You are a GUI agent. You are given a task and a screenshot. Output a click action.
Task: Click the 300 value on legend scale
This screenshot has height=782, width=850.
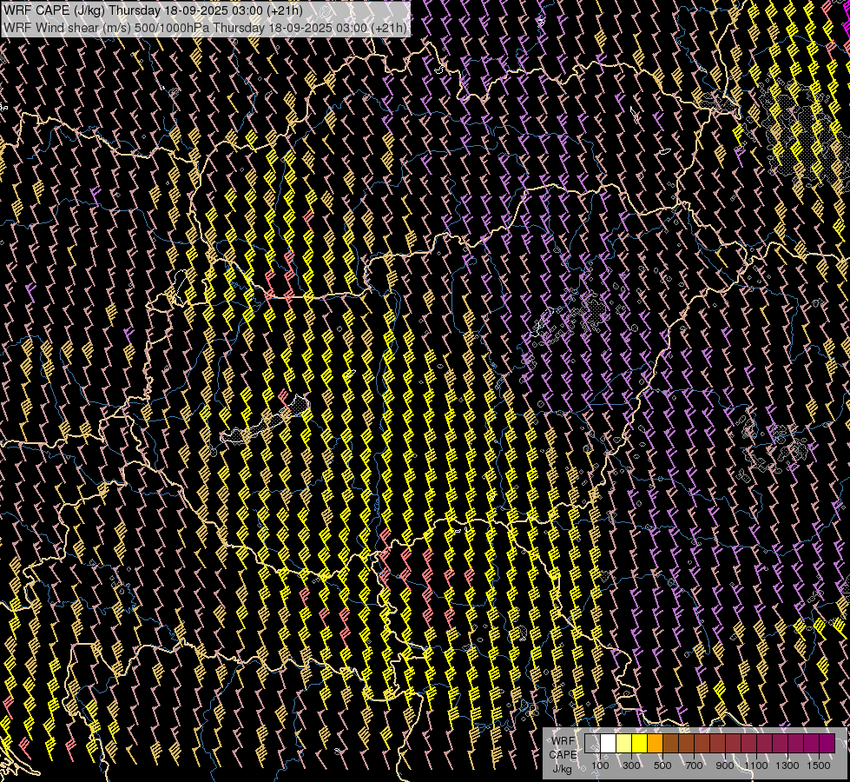tap(631, 765)
